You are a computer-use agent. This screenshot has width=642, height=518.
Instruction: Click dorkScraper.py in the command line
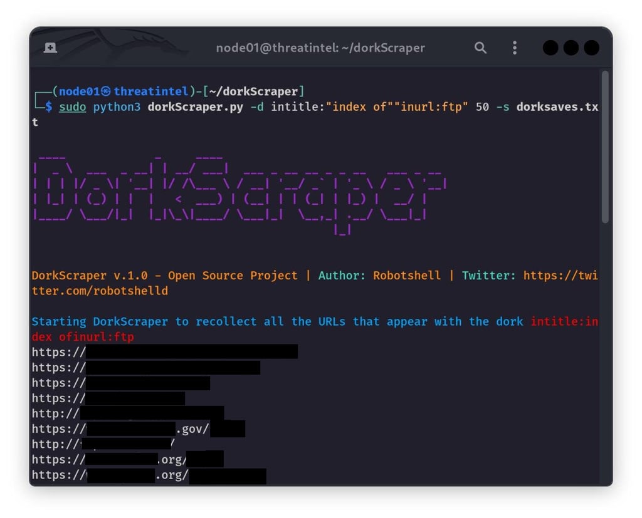pyautogui.click(x=196, y=106)
